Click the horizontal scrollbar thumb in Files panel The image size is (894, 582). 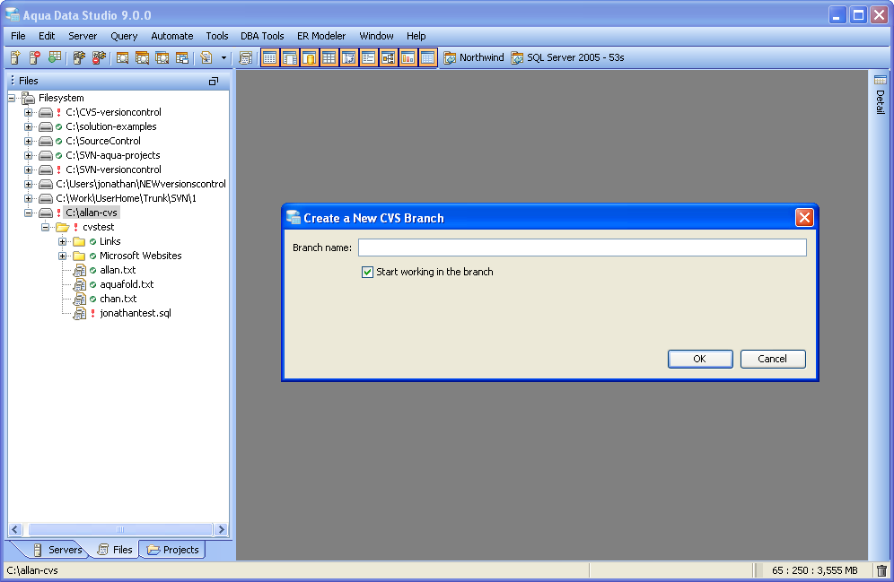(x=119, y=530)
